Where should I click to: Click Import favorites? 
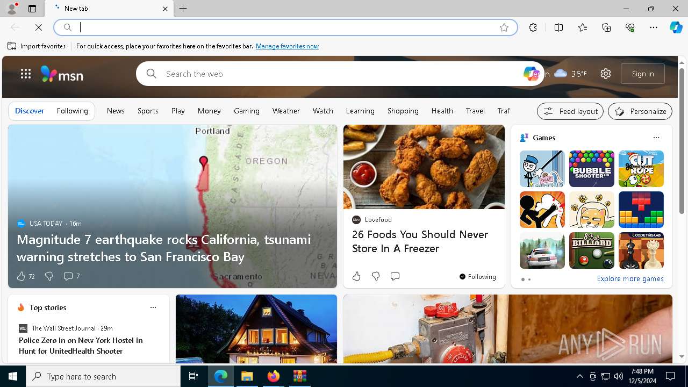(x=37, y=46)
